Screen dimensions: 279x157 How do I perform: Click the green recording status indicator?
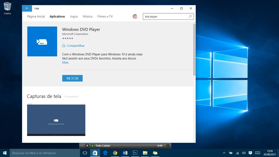92,146
